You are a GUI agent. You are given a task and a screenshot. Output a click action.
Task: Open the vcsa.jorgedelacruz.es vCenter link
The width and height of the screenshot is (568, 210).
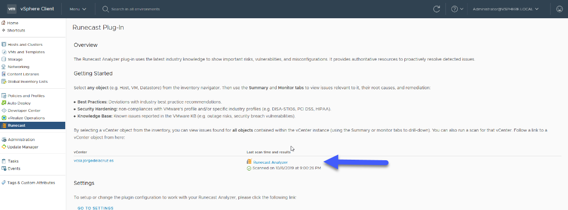coord(93,161)
